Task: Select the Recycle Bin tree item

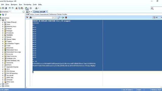Action: 10,75
